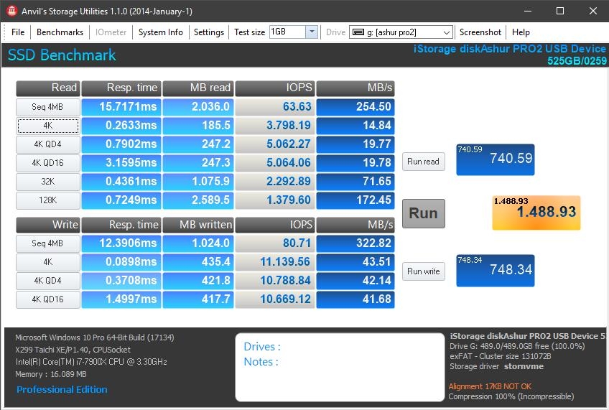The height and width of the screenshot is (410, 609).
Task: Click the Drives/Notes text field
Action: 340,368
